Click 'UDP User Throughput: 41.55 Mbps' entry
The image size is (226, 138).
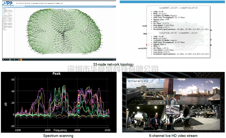coord(169,42)
